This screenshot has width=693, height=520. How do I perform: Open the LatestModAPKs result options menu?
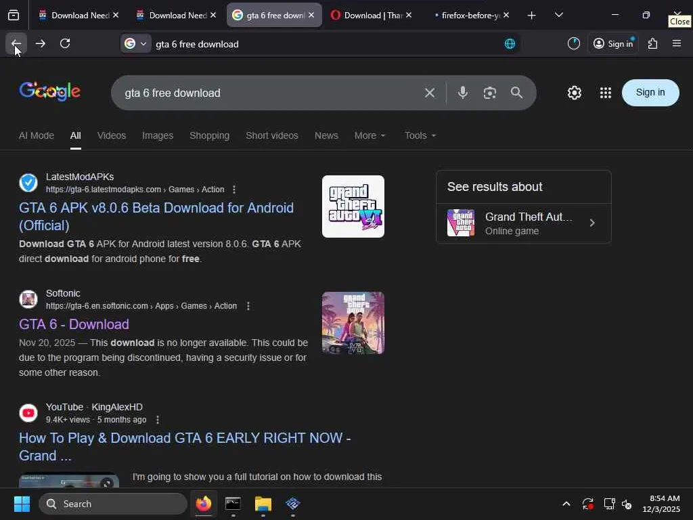click(x=234, y=190)
